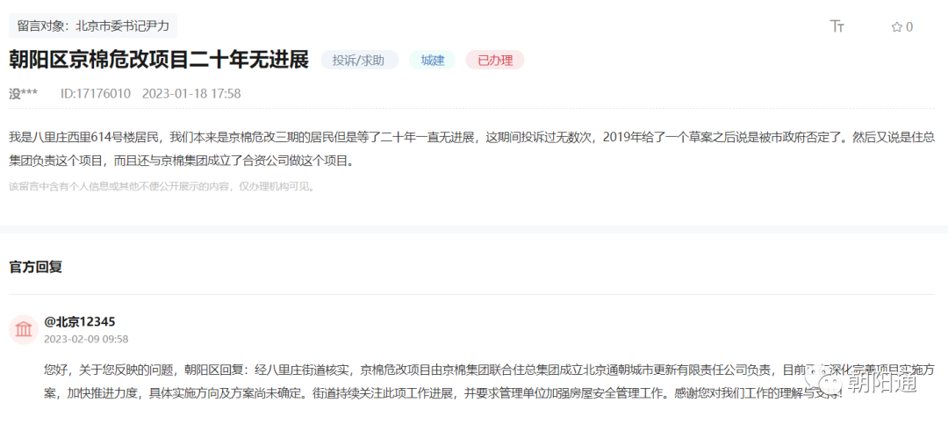Select the 投诉/求助 category tag

click(x=359, y=61)
